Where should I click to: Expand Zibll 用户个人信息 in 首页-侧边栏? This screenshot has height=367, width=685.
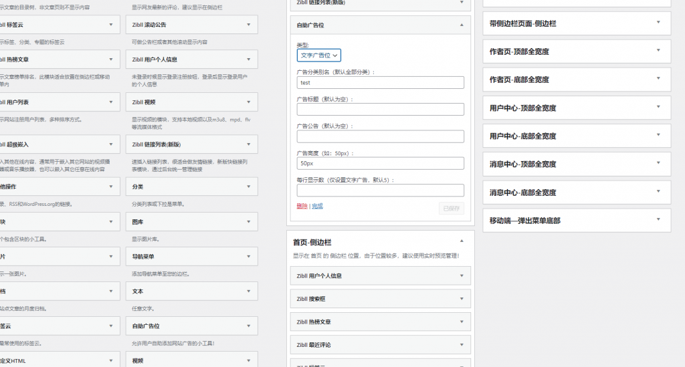coord(462,276)
